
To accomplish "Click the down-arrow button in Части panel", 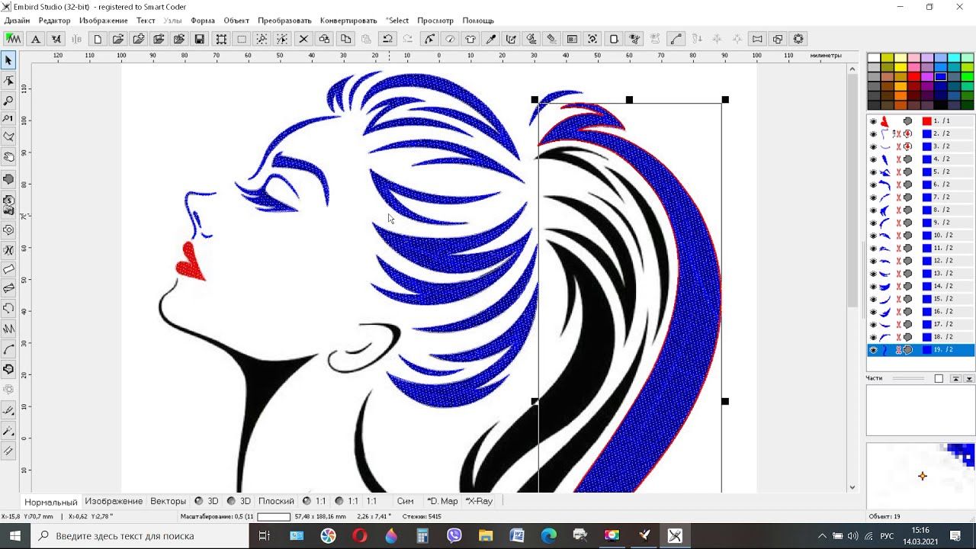I will (x=969, y=378).
